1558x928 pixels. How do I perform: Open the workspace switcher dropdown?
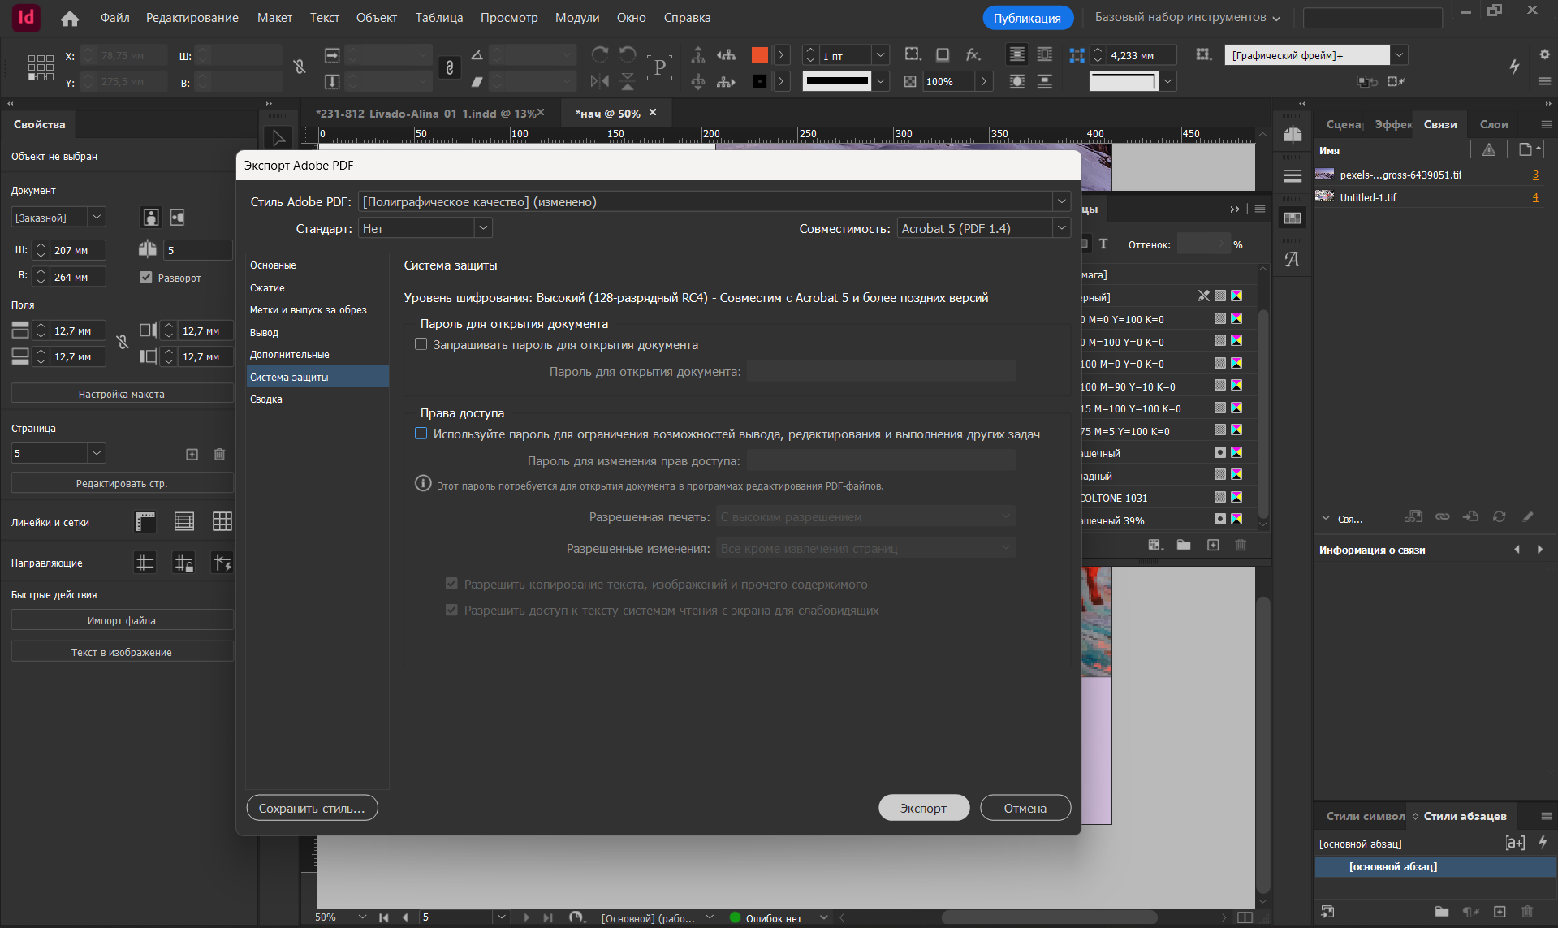tap(1187, 17)
